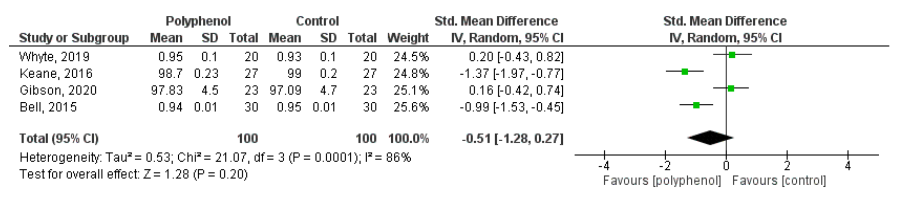Click the green square marker for Keane, 2016

685,72
